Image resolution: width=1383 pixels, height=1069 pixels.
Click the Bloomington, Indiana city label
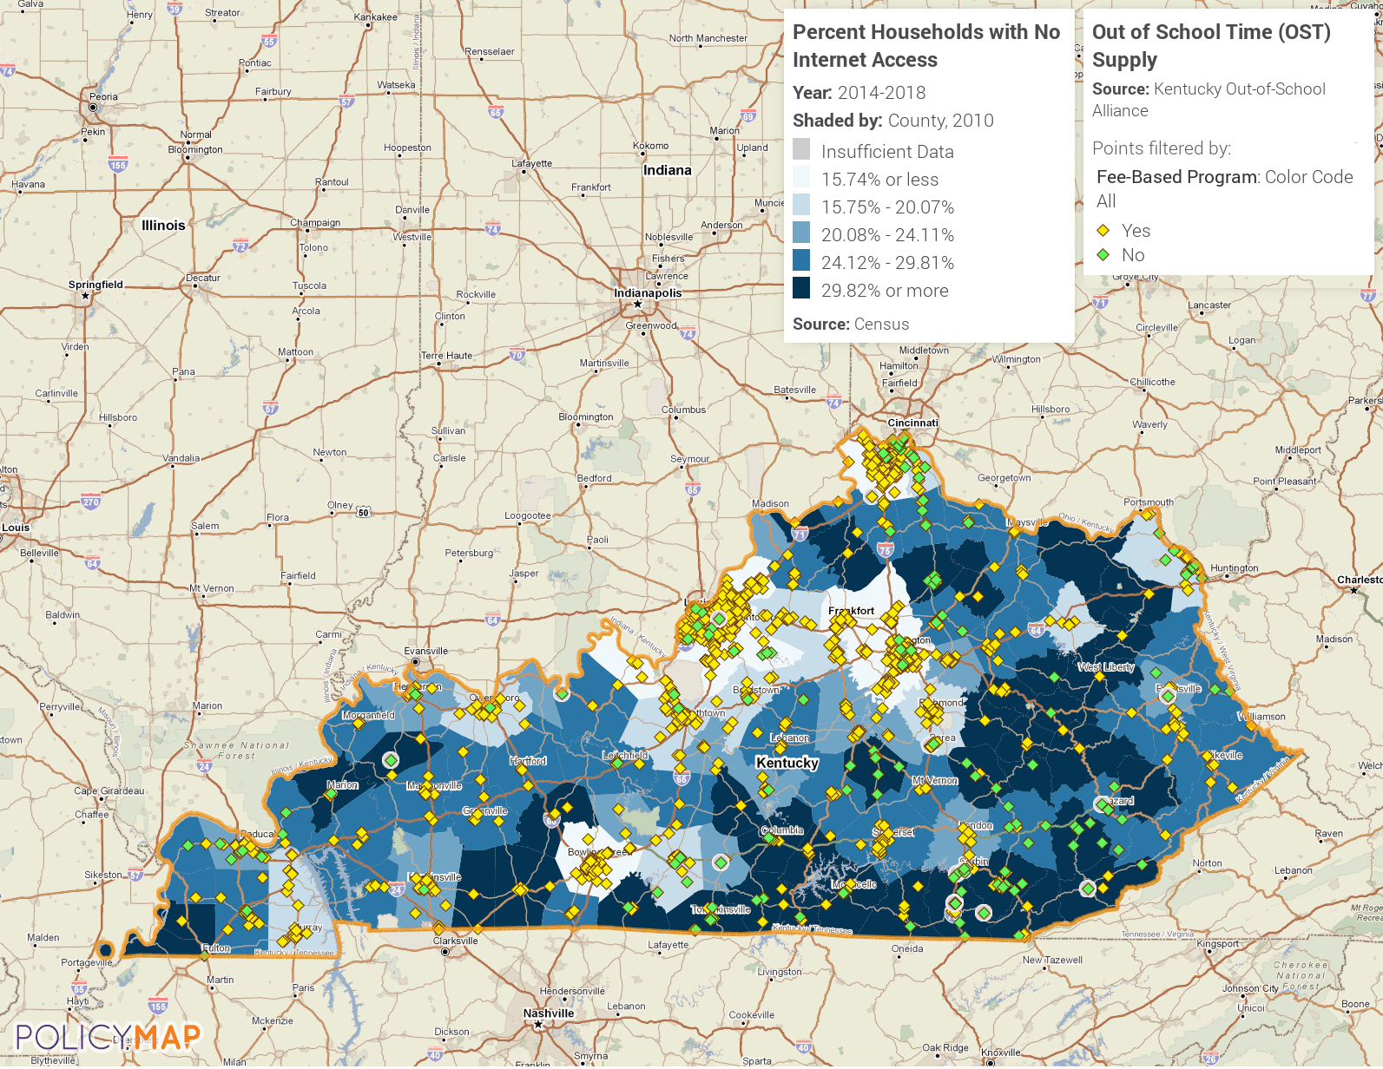(x=586, y=417)
